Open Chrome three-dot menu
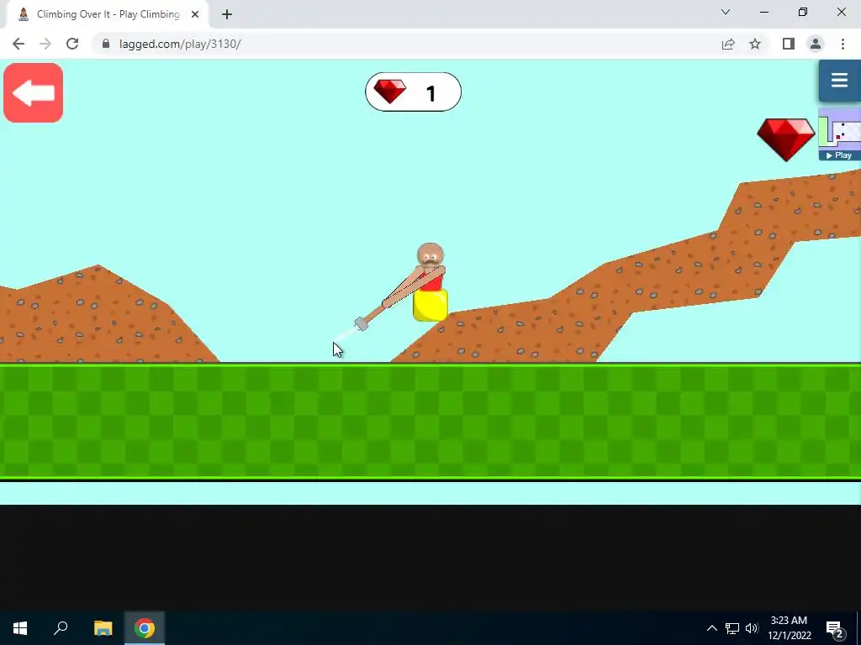The height and width of the screenshot is (645, 861). (843, 44)
